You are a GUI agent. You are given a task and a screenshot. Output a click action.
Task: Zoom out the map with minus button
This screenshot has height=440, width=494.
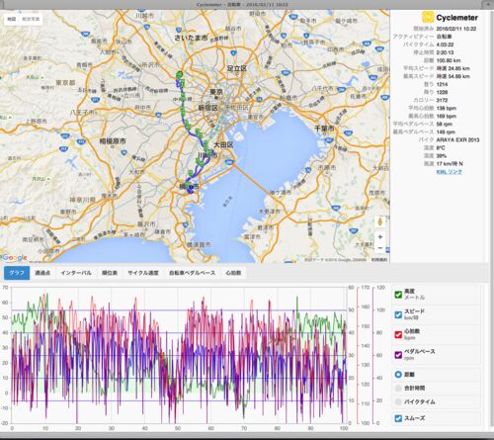click(x=380, y=248)
